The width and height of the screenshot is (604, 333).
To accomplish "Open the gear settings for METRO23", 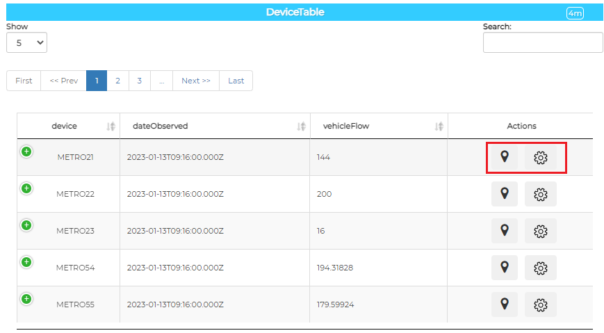I will pyautogui.click(x=541, y=231).
